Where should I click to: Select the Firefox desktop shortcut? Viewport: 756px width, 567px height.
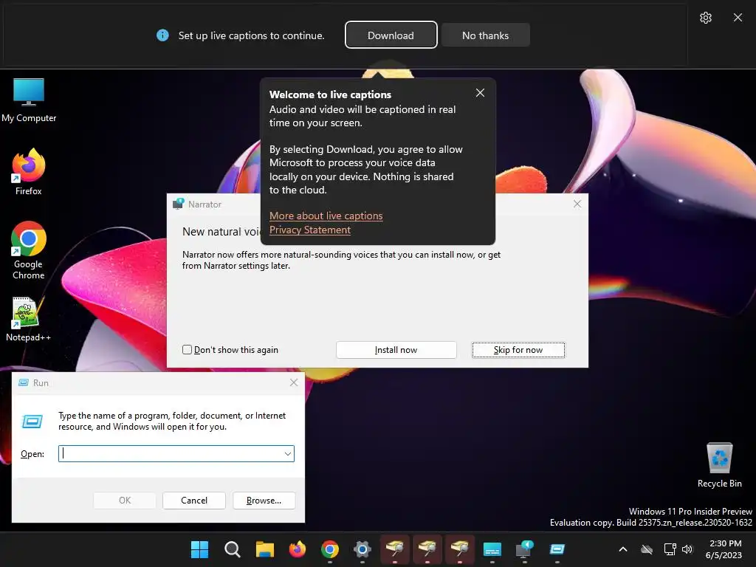pyautogui.click(x=29, y=172)
